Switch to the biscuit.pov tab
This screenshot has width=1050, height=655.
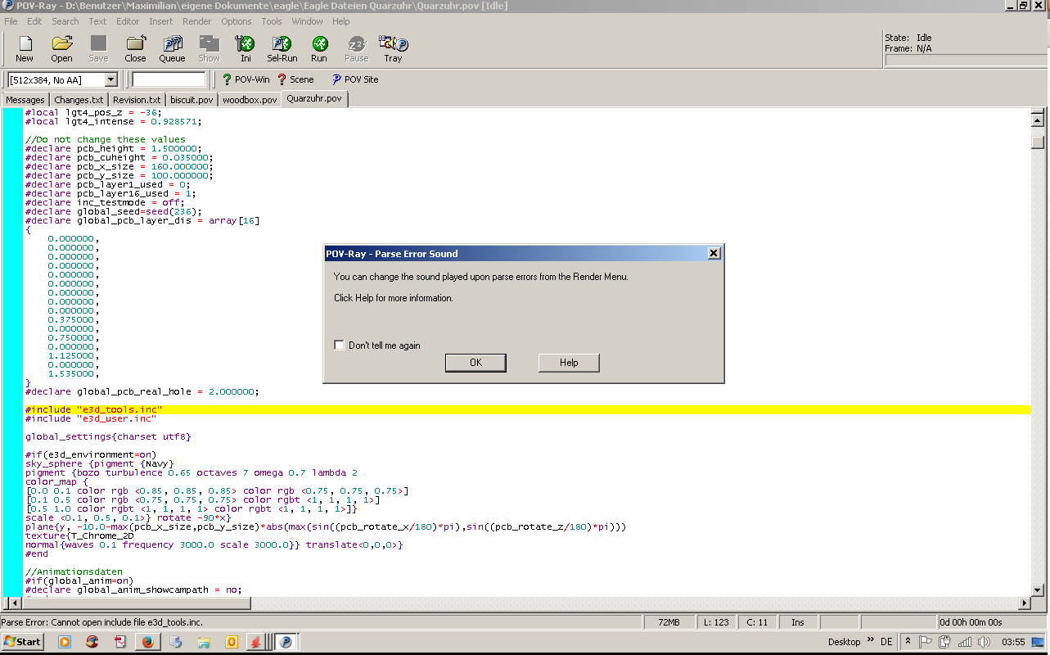(x=192, y=100)
